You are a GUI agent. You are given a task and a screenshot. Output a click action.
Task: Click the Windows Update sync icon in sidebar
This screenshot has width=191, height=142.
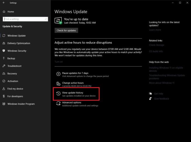[x=4, y=36]
